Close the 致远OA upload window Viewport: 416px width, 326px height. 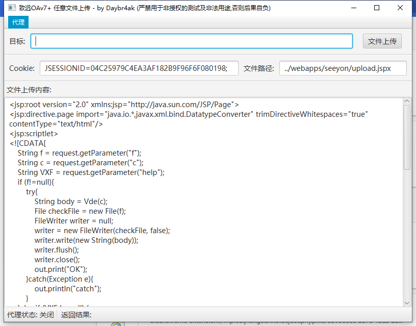[400, 8]
